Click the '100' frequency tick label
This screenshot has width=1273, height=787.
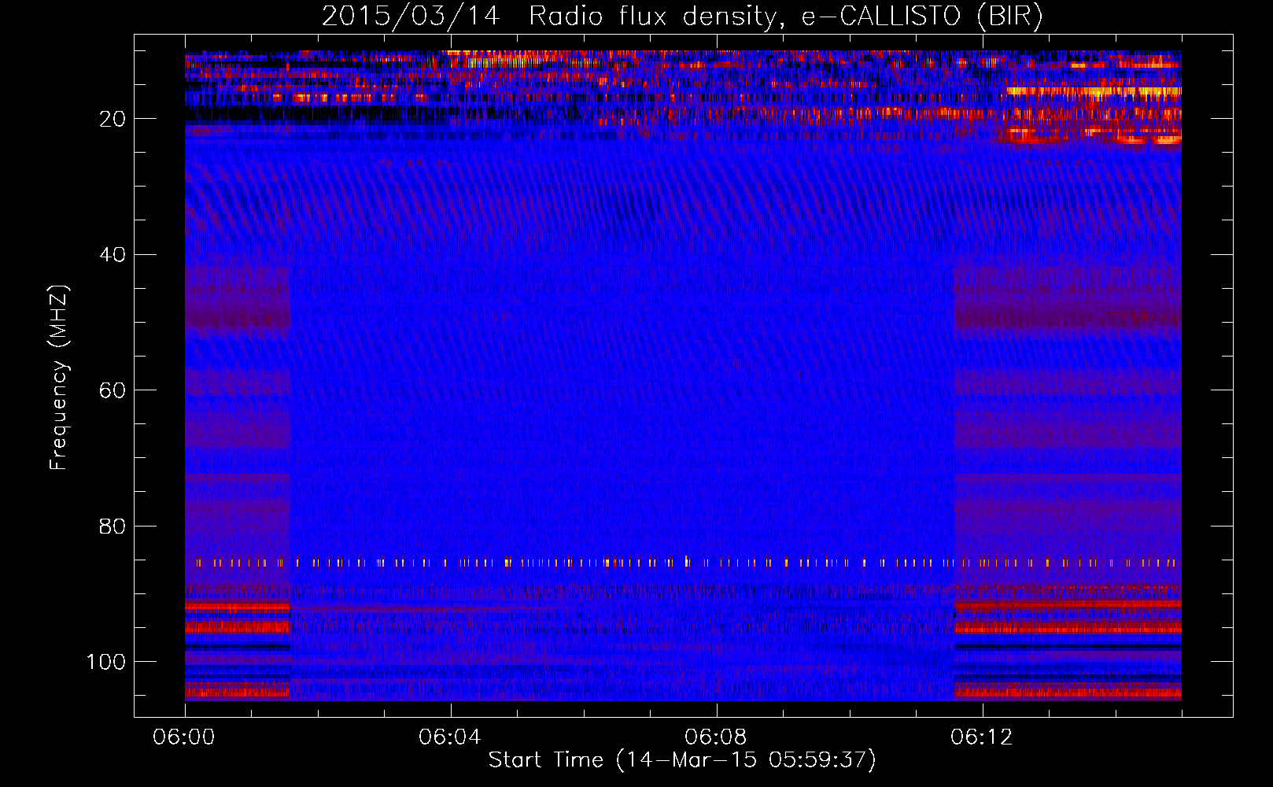pyautogui.click(x=107, y=661)
